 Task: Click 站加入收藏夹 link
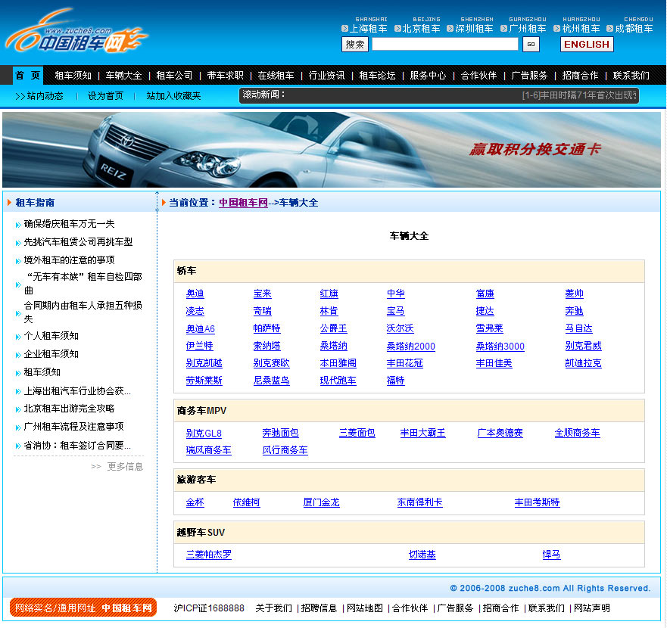point(173,96)
